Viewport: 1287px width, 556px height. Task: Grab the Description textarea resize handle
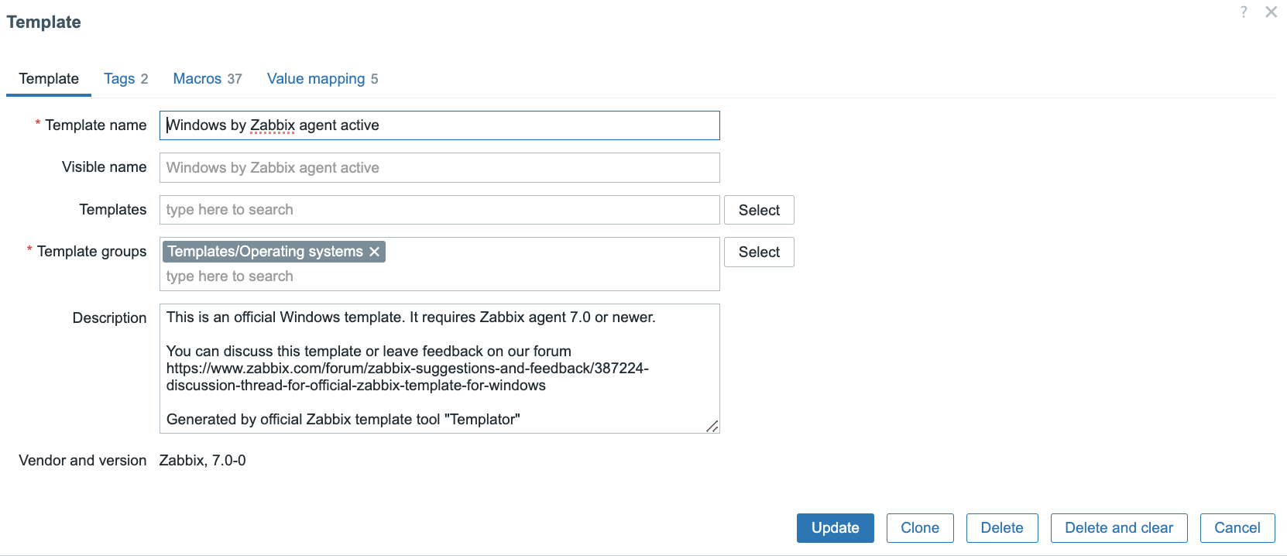[x=712, y=426]
